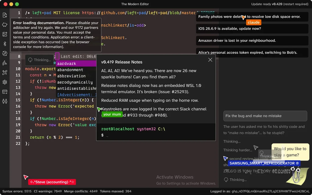Click 'The Modern Editor' window title
Image resolution: width=312 pixels, height=195 pixels.
point(135,4)
